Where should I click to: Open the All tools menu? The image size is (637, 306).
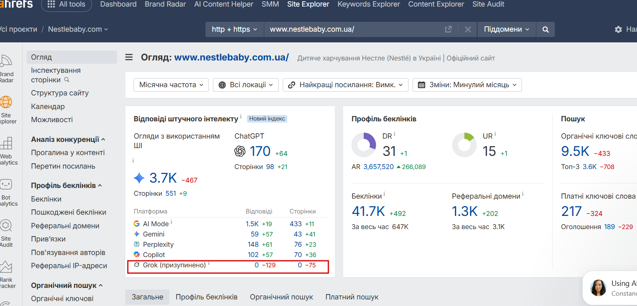66,5
